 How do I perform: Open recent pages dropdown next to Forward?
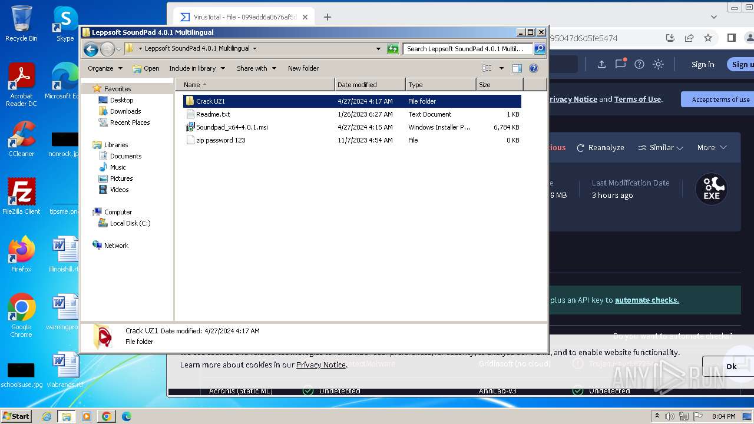coord(118,49)
